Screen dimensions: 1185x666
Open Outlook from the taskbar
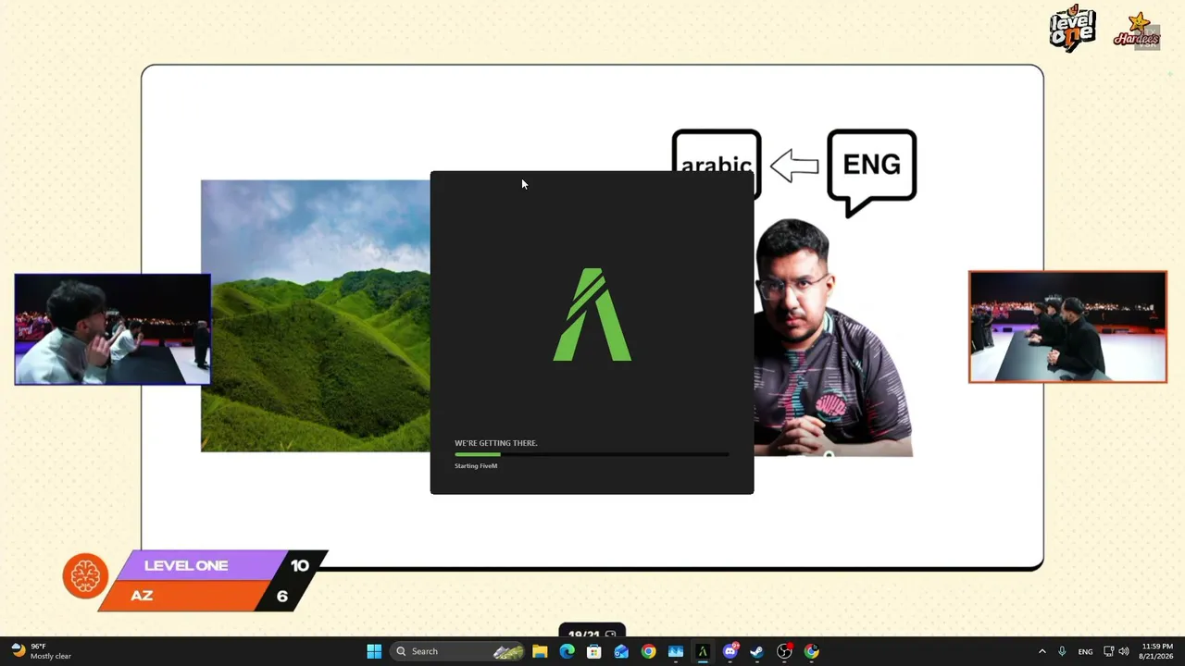[x=621, y=651]
